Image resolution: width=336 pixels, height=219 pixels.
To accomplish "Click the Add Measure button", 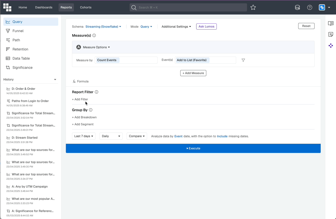I will (193, 73).
